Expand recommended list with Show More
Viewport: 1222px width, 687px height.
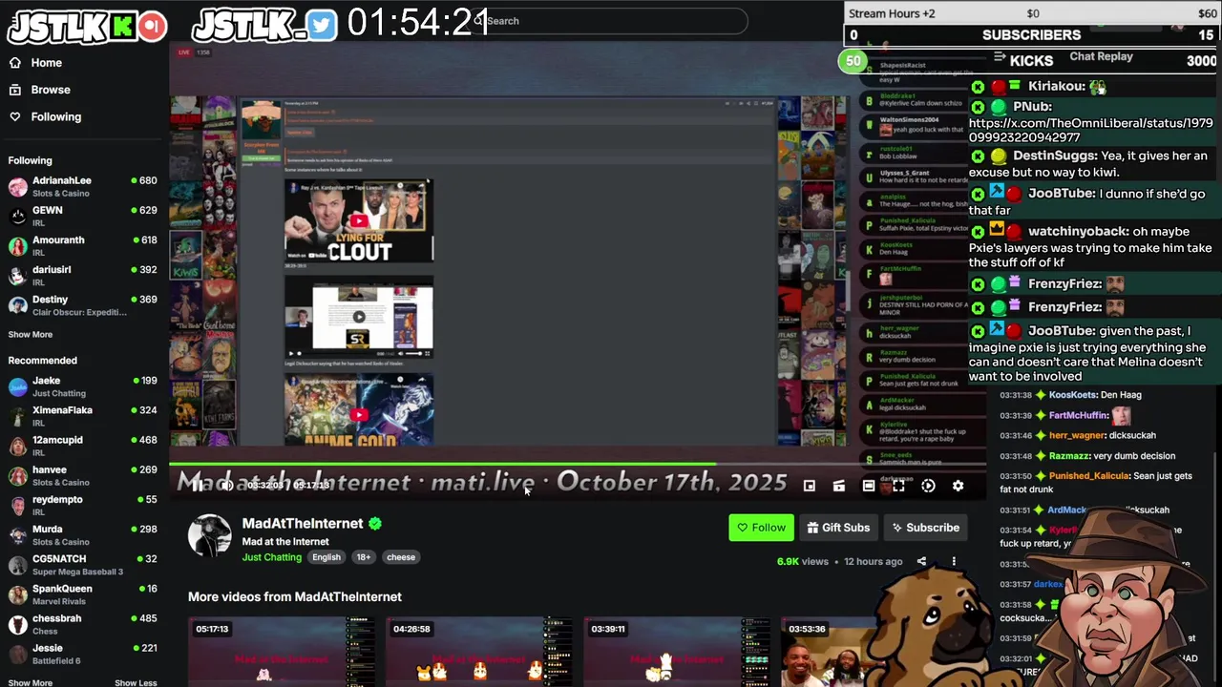pos(31,682)
